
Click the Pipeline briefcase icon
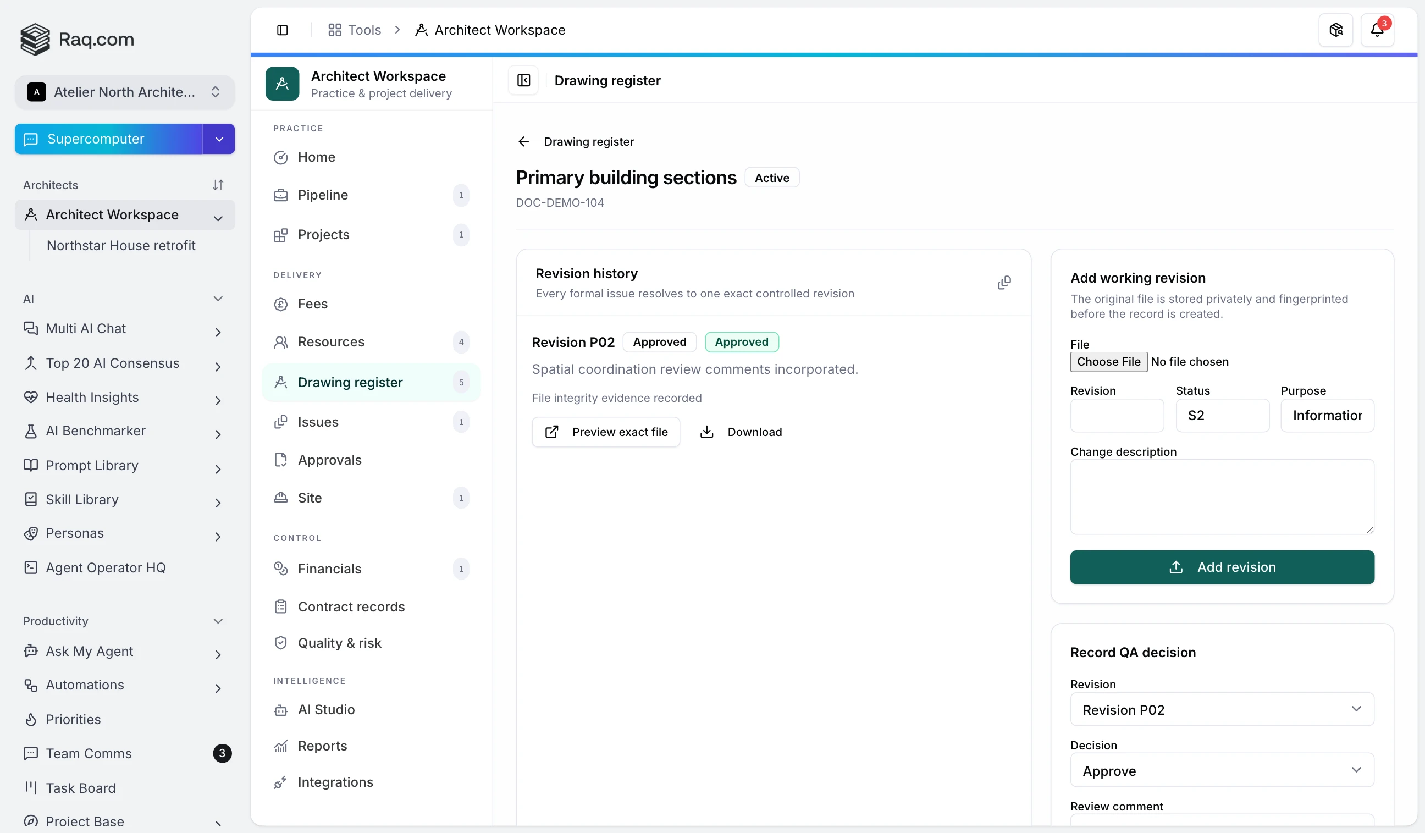(x=280, y=195)
